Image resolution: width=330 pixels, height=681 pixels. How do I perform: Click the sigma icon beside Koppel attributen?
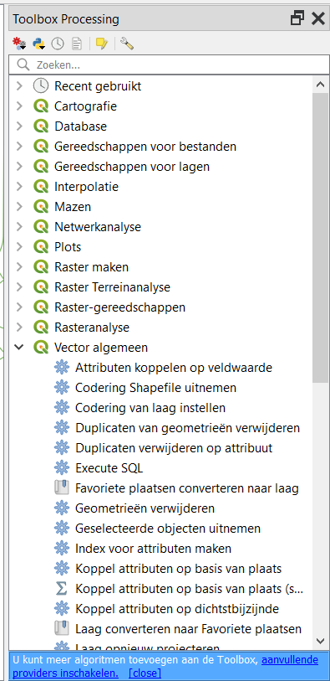62,589
